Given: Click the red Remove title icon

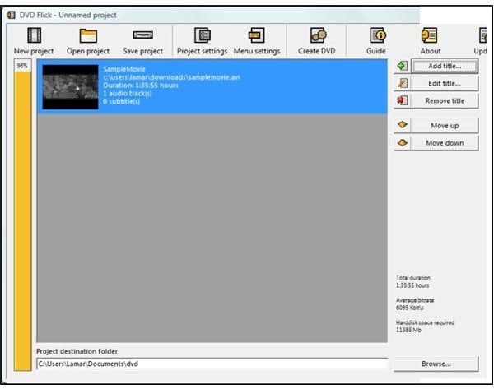Looking at the screenshot, I should tap(402, 100).
